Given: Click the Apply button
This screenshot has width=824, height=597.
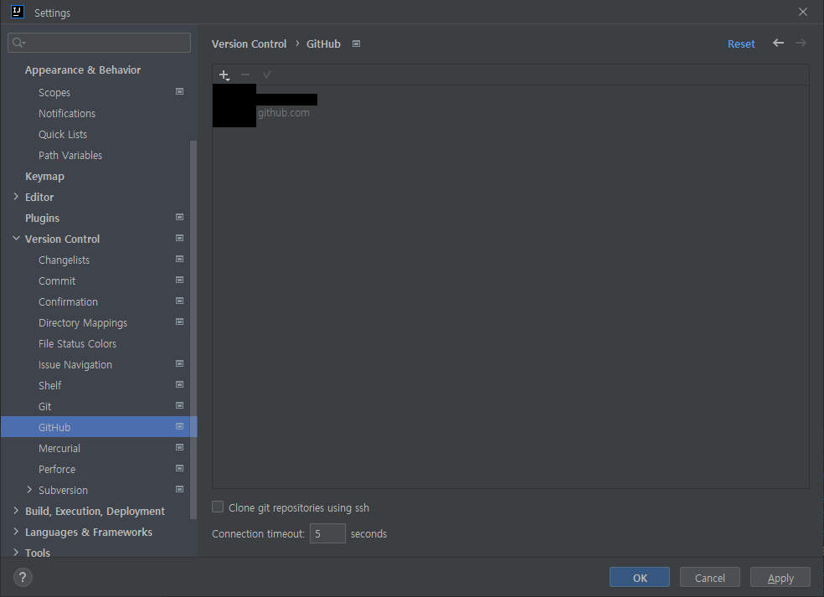Looking at the screenshot, I should tap(780, 578).
